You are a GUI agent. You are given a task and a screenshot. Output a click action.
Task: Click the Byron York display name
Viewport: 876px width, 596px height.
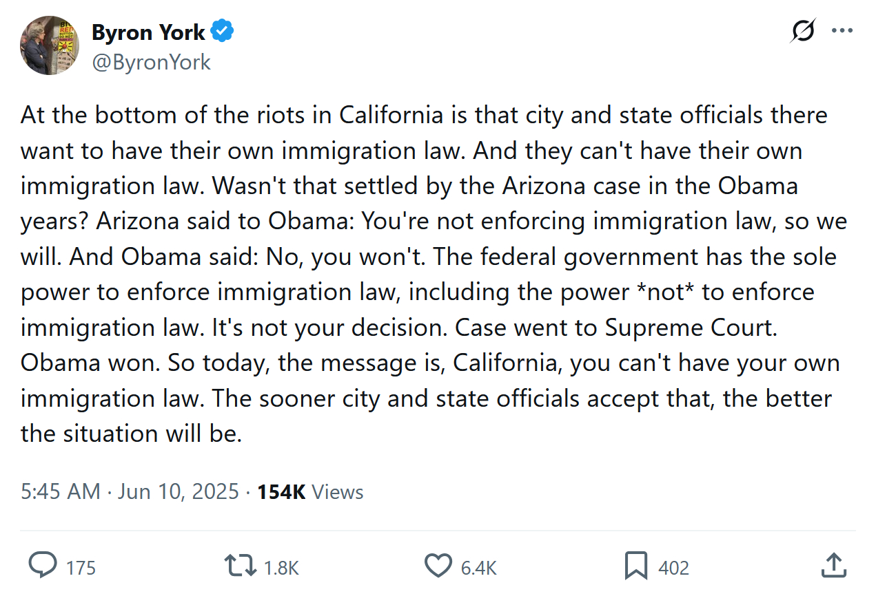(x=148, y=32)
